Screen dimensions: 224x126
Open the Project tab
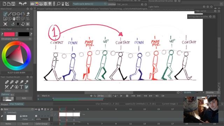click(5, 104)
